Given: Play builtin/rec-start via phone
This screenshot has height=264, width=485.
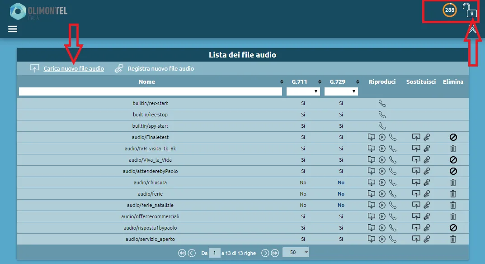Looking at the screenshot, I should (x=382, y=103).
